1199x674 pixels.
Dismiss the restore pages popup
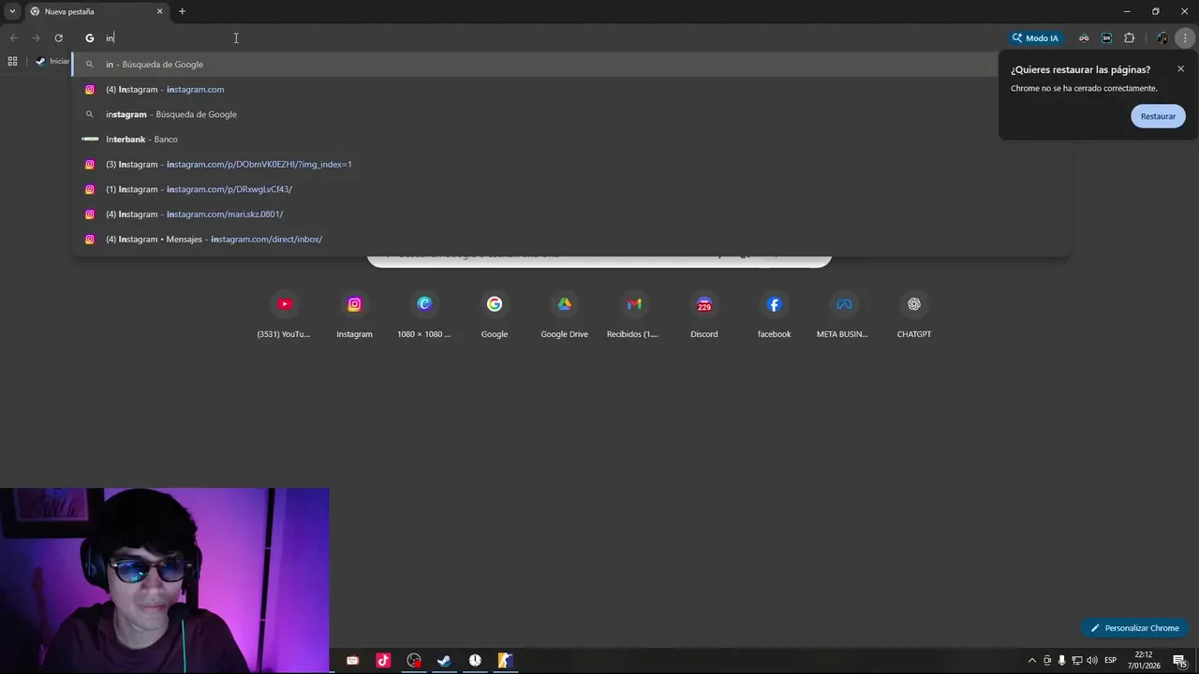[x=1180, y=69]
